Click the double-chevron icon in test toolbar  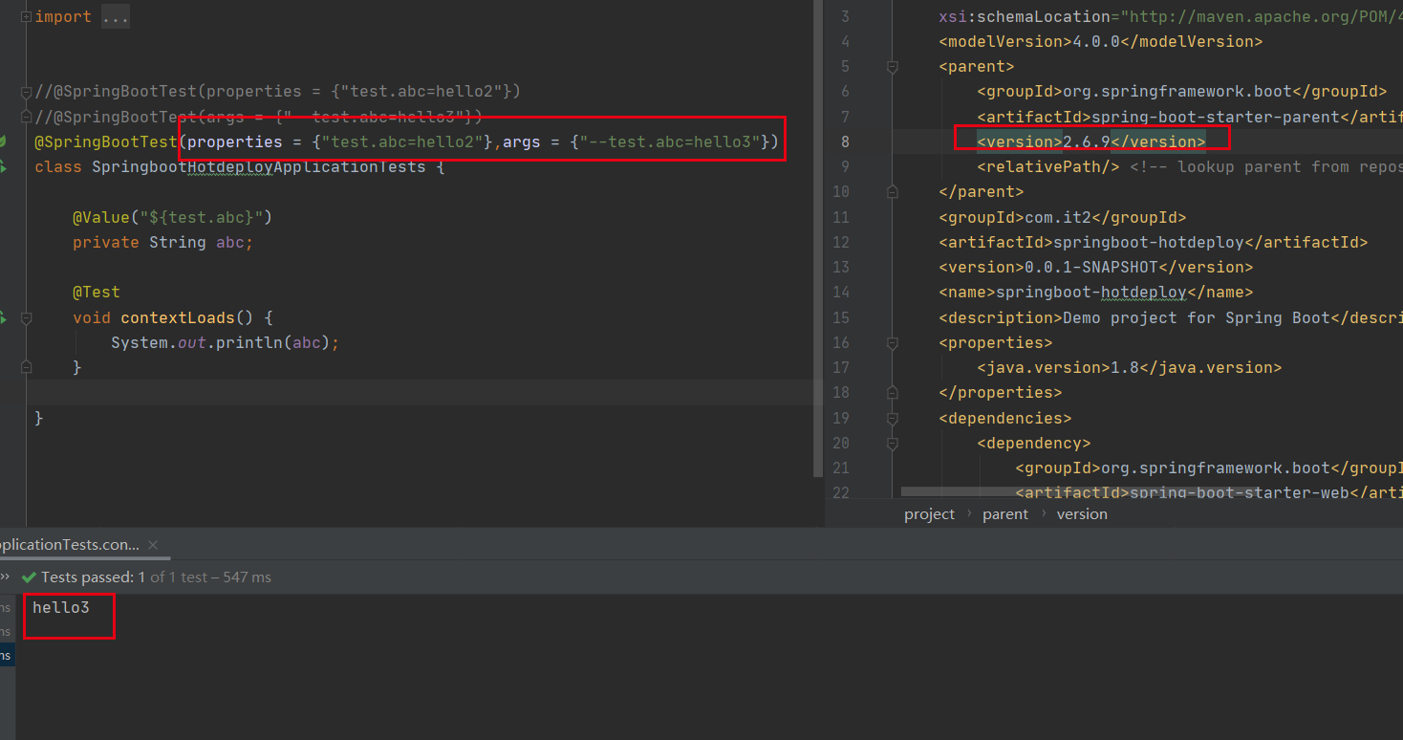(x=5, y=577)
